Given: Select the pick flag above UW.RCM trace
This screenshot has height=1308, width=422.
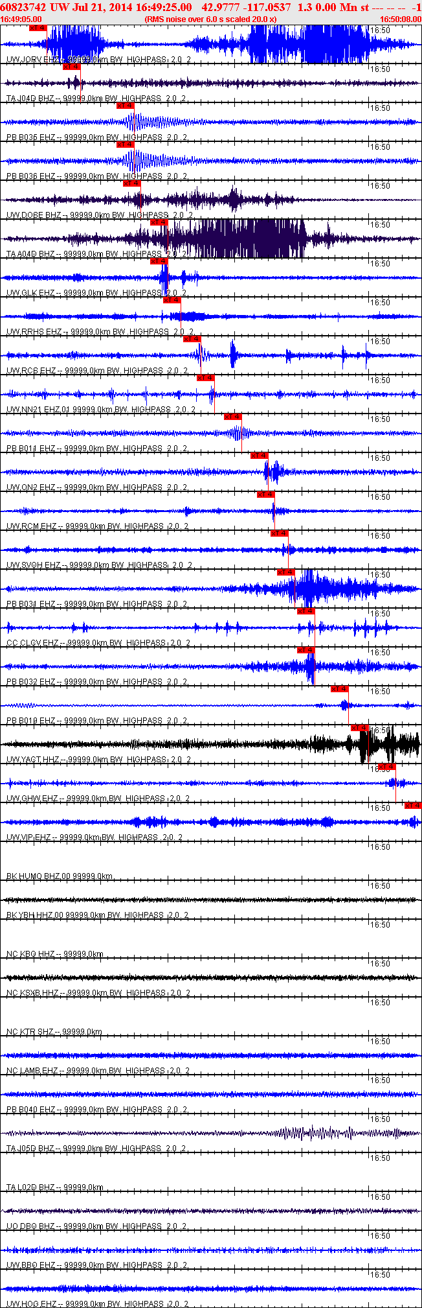Looking at the screenshot, I should pyautogui.click(x=265, y=495).
